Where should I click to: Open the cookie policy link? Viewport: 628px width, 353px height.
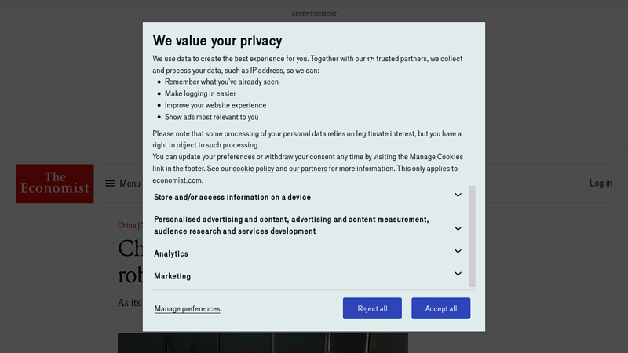253,169
